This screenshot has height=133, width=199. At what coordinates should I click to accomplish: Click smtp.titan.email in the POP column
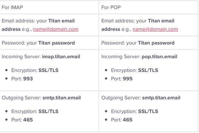click(x=161, y=98)
